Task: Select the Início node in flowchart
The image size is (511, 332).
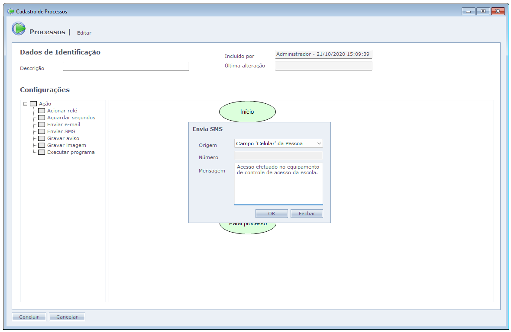Action: pyautogui.click(x=247, y=112)
